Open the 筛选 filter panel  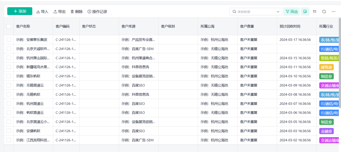coord(292,12)
